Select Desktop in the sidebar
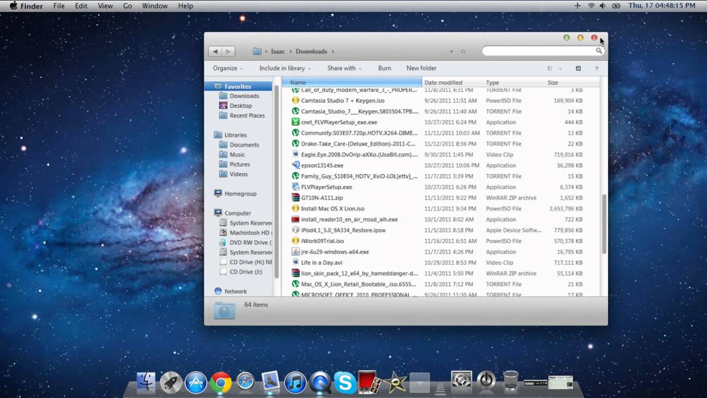 (241, 106)
